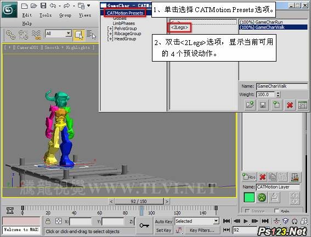The width and height of the screenshot is (311, 237).
Task: Open the Tools menu
Action: (x=46, y=15)
